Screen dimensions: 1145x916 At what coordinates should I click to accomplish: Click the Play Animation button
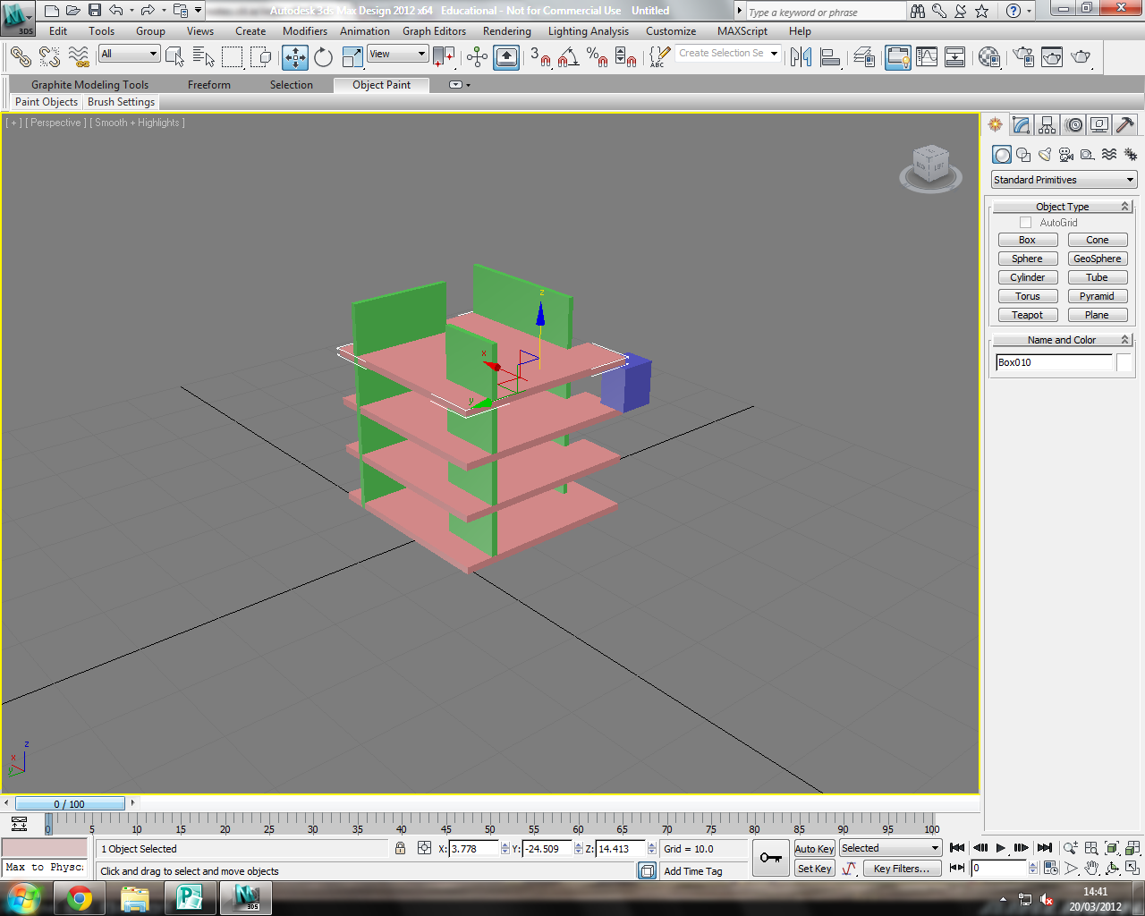(1000, 848)
